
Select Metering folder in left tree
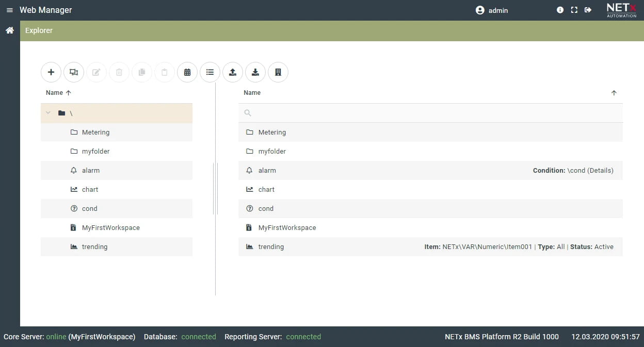coord(117,132)
